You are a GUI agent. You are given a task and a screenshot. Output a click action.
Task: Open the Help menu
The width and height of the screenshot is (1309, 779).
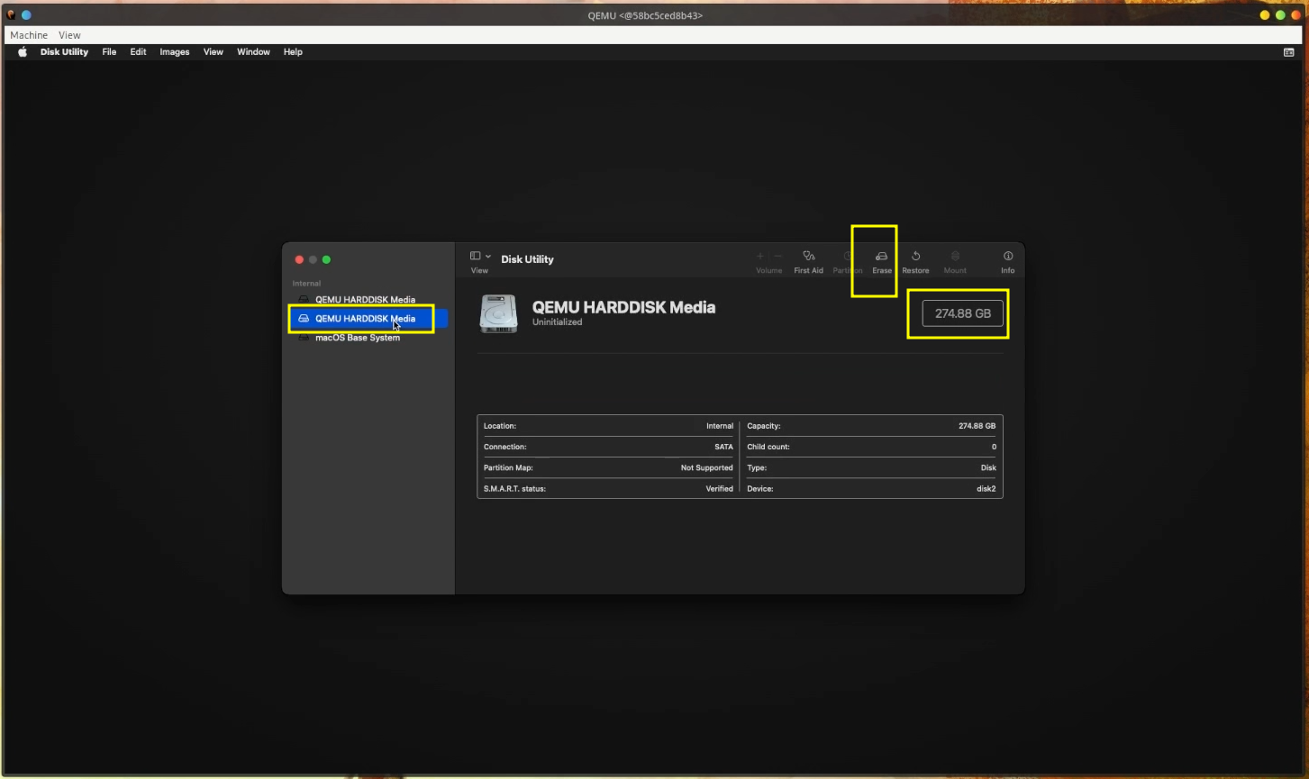[293, 52]
